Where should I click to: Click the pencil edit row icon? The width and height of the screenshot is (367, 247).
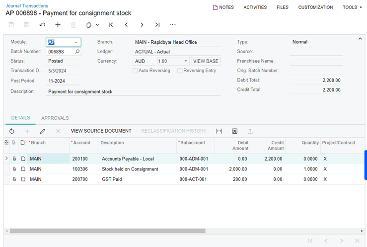43,131
